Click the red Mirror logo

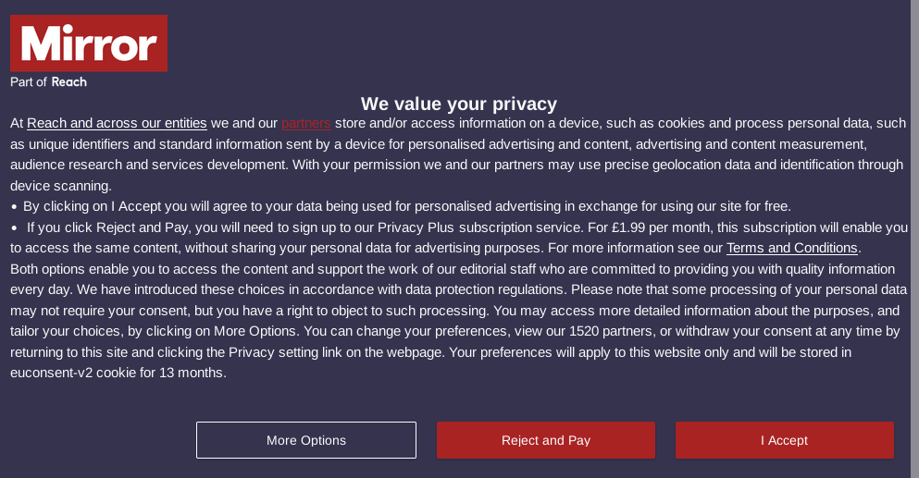(x=89, y=43)
